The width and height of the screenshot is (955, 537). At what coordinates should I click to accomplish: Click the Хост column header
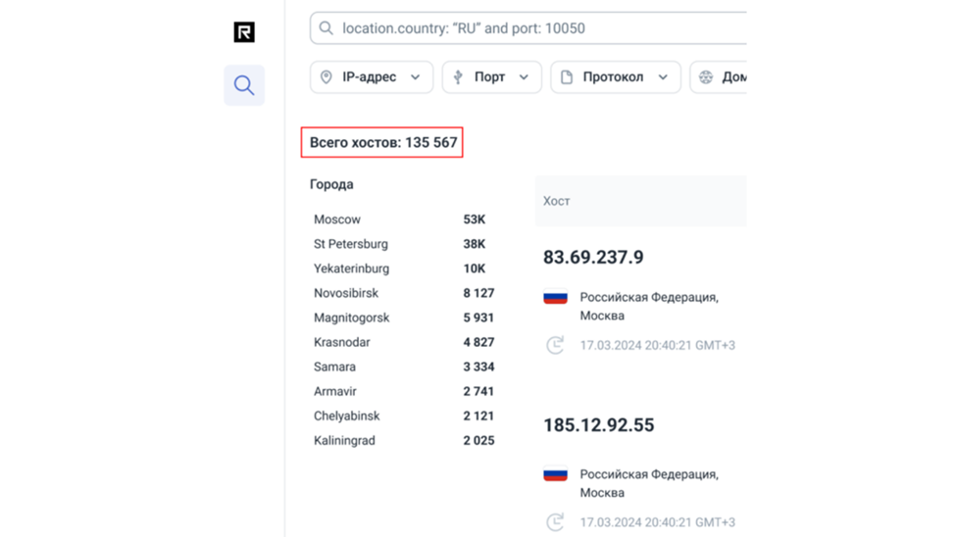pos(557,201)
